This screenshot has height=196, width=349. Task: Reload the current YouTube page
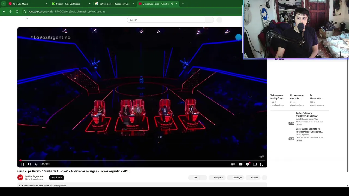17,11
